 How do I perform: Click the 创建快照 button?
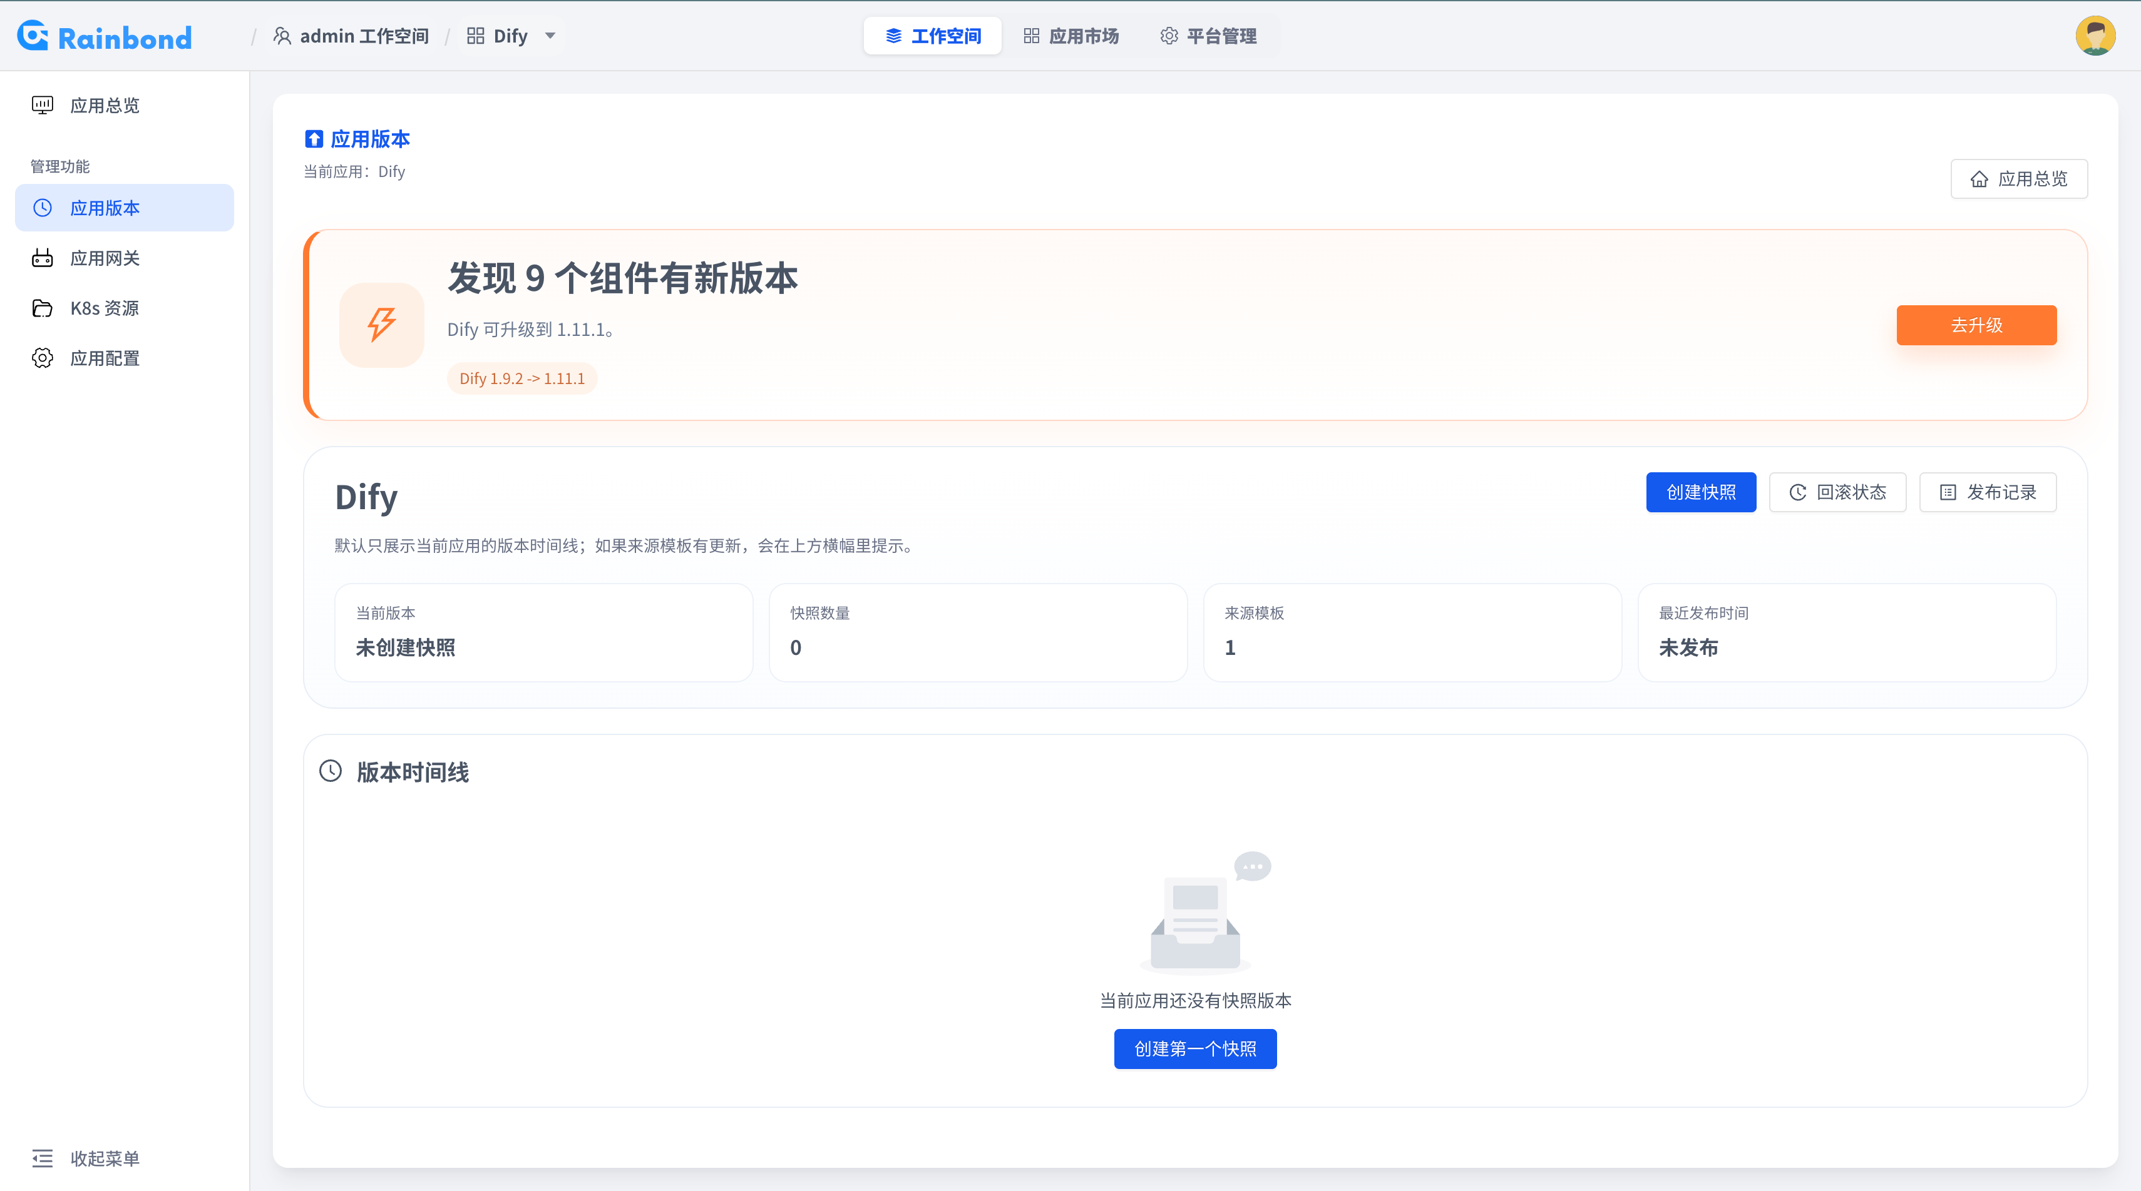pos(1700,492)
